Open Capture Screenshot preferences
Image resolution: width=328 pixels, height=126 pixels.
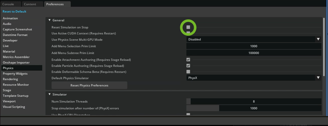coord(17,29)
